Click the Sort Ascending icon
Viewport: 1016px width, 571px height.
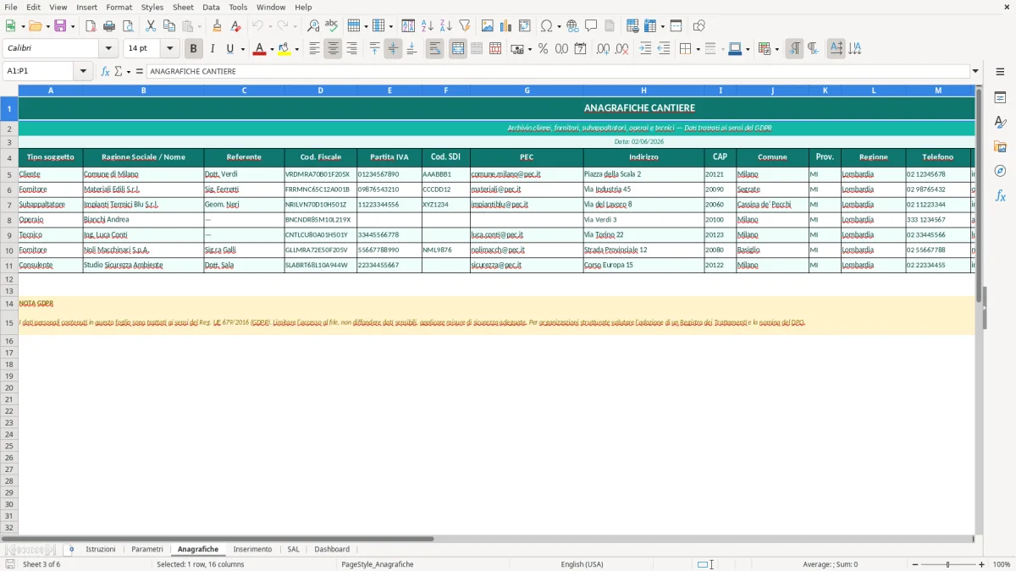(428, 26)
